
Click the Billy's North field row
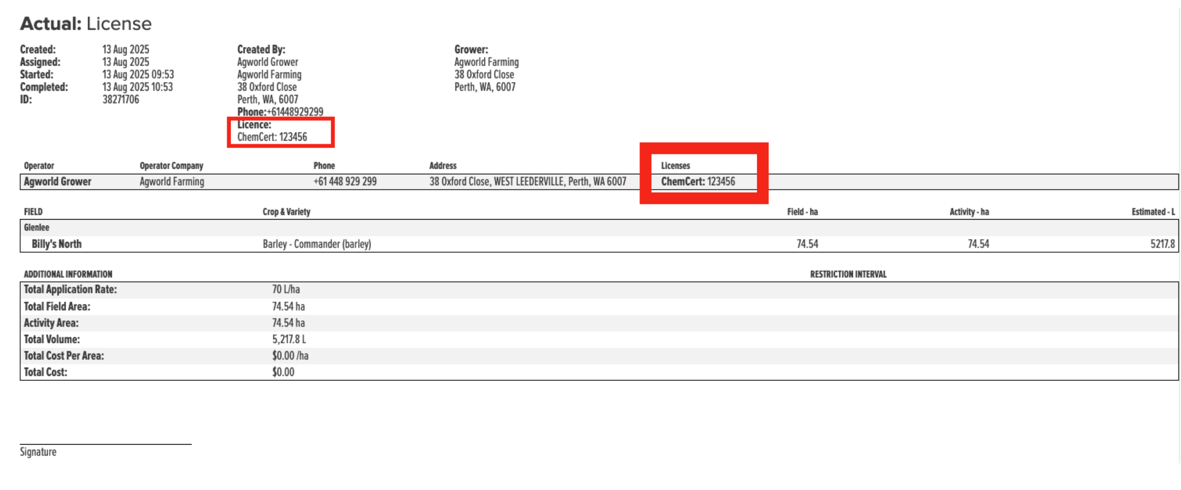(x=599, y=244)
